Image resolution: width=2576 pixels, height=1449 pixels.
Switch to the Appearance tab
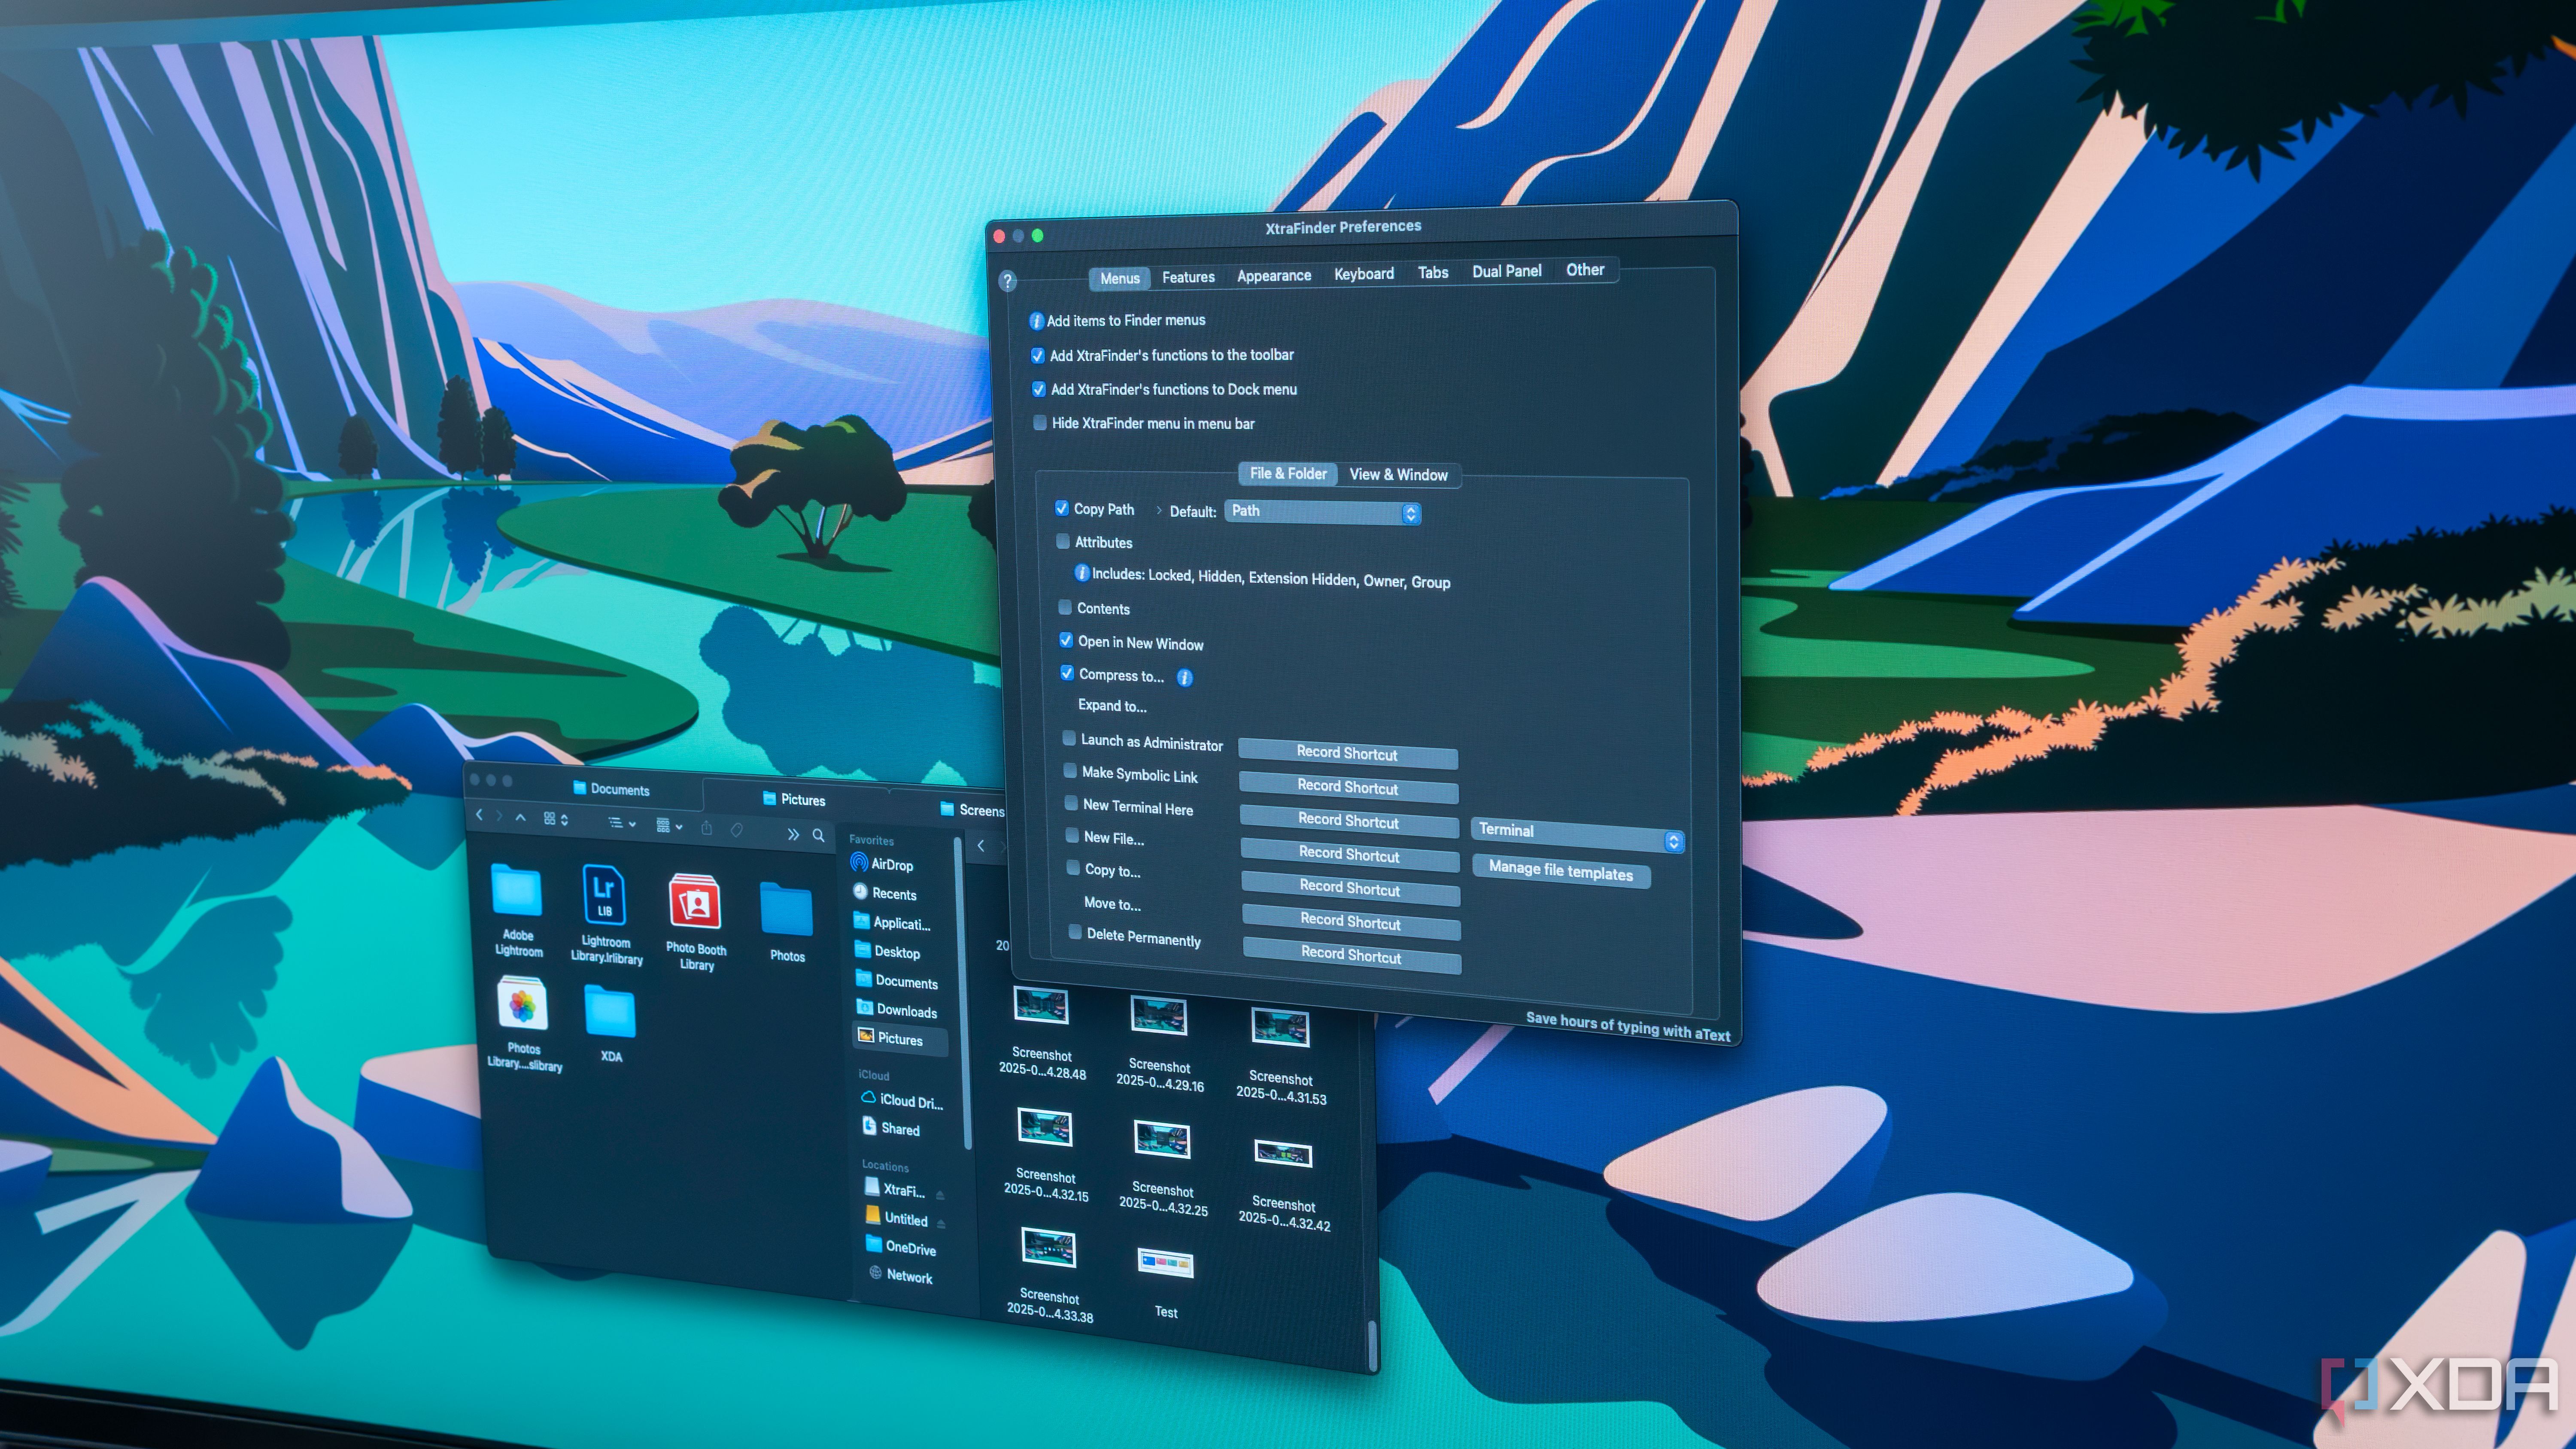1273,275
